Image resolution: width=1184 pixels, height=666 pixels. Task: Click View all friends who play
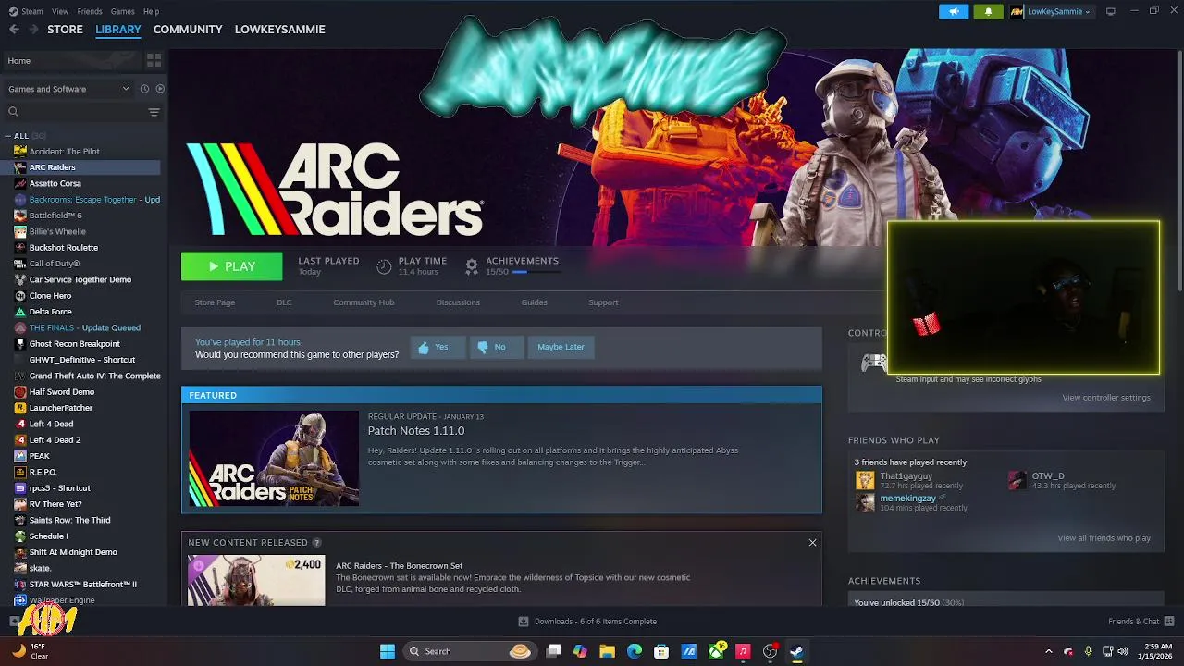1104,538
